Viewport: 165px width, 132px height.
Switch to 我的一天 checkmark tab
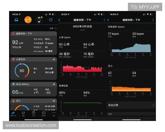pos(13,114)
